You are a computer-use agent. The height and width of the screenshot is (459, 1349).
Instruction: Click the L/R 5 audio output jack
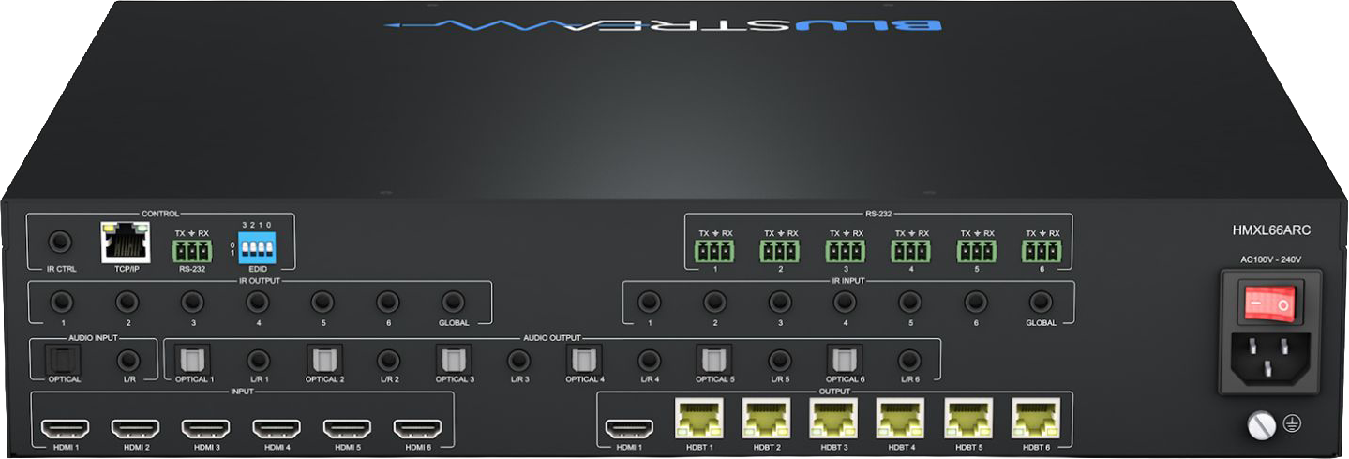(779, 359)
